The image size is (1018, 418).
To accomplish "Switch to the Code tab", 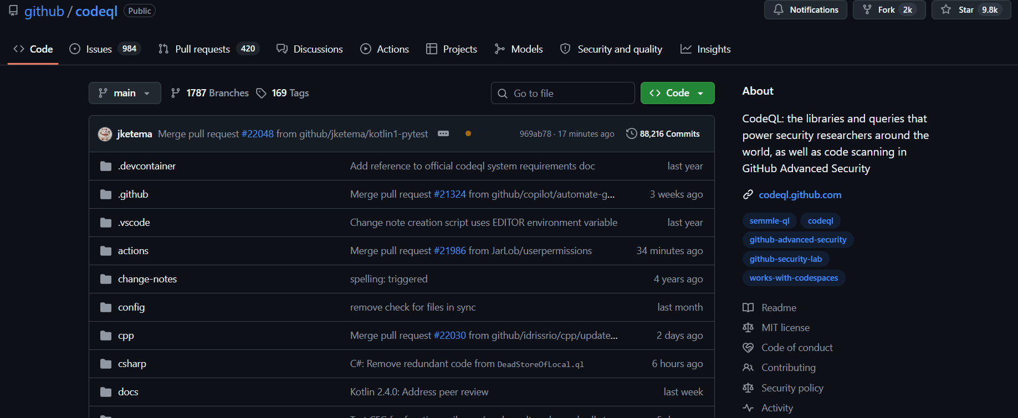I will click(33, 49).
